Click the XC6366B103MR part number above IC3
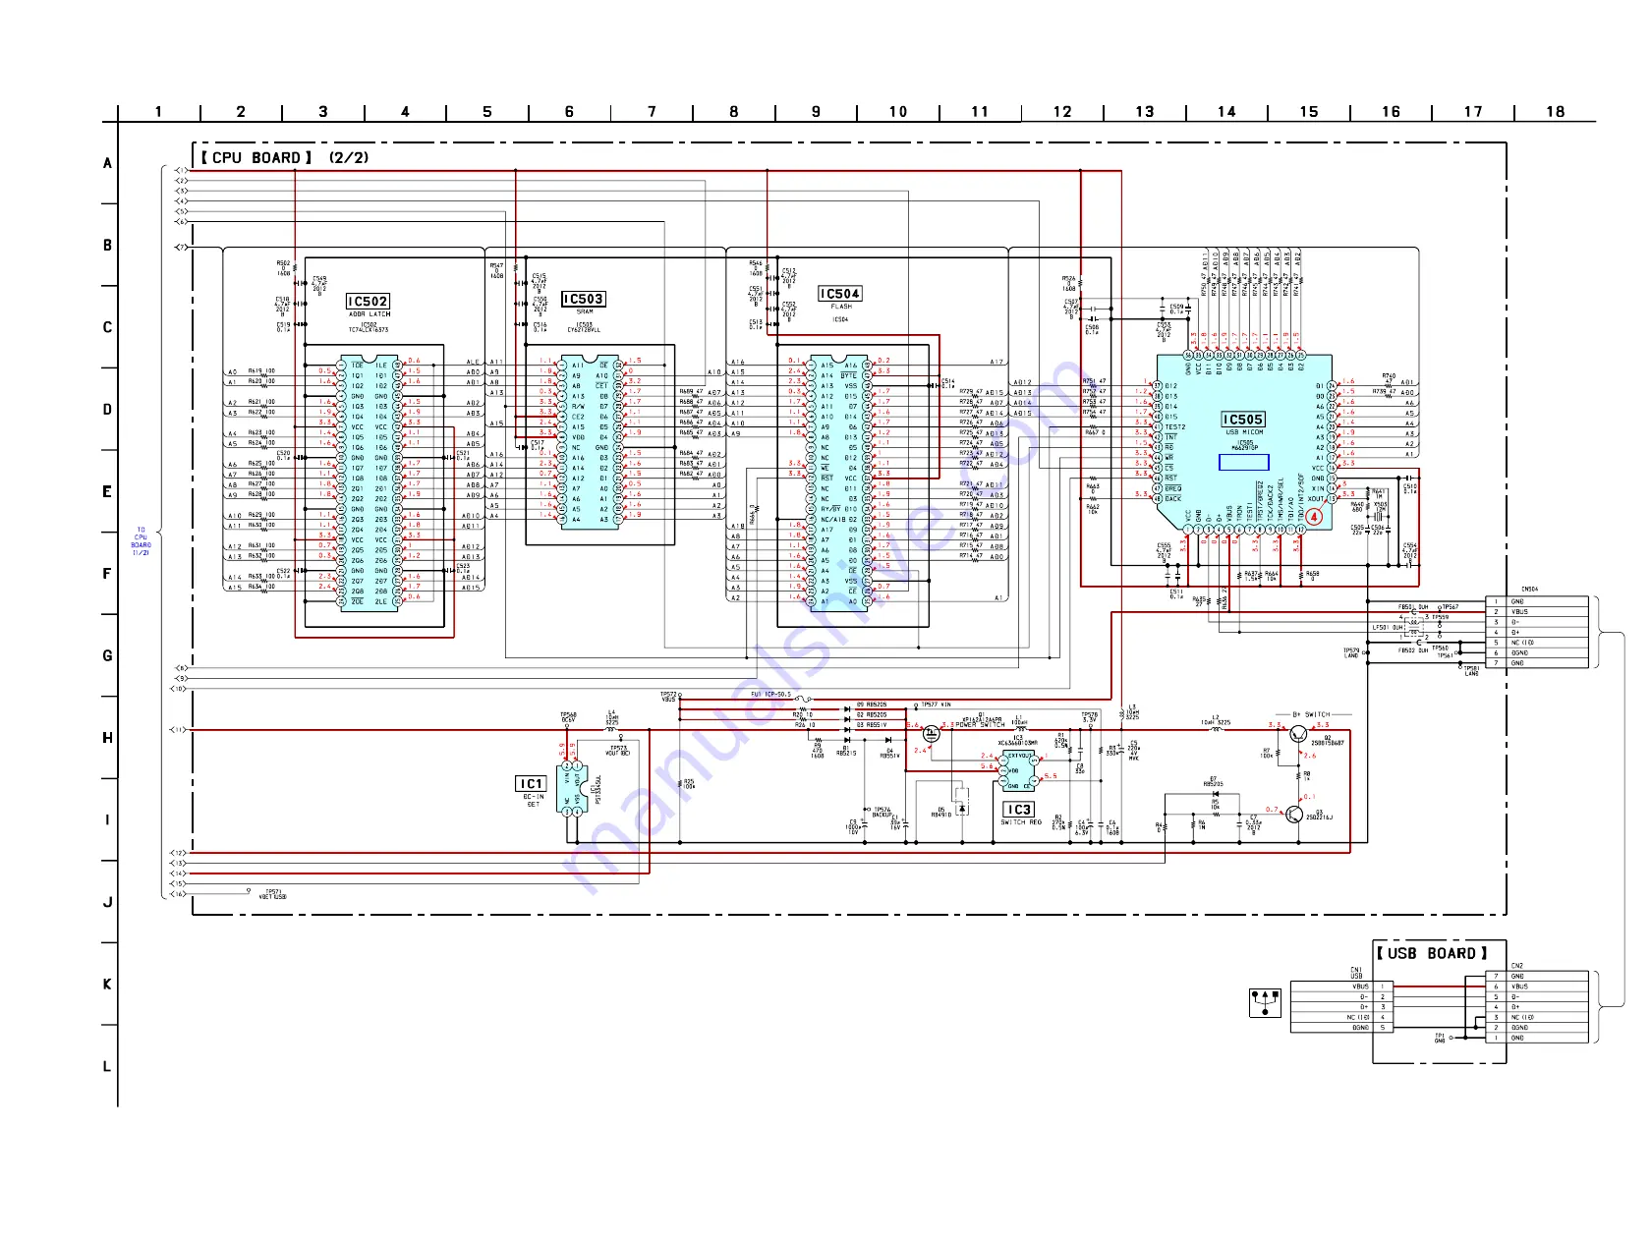Viewport: 1651px width, 1241px height. (x=1017, y=743)
